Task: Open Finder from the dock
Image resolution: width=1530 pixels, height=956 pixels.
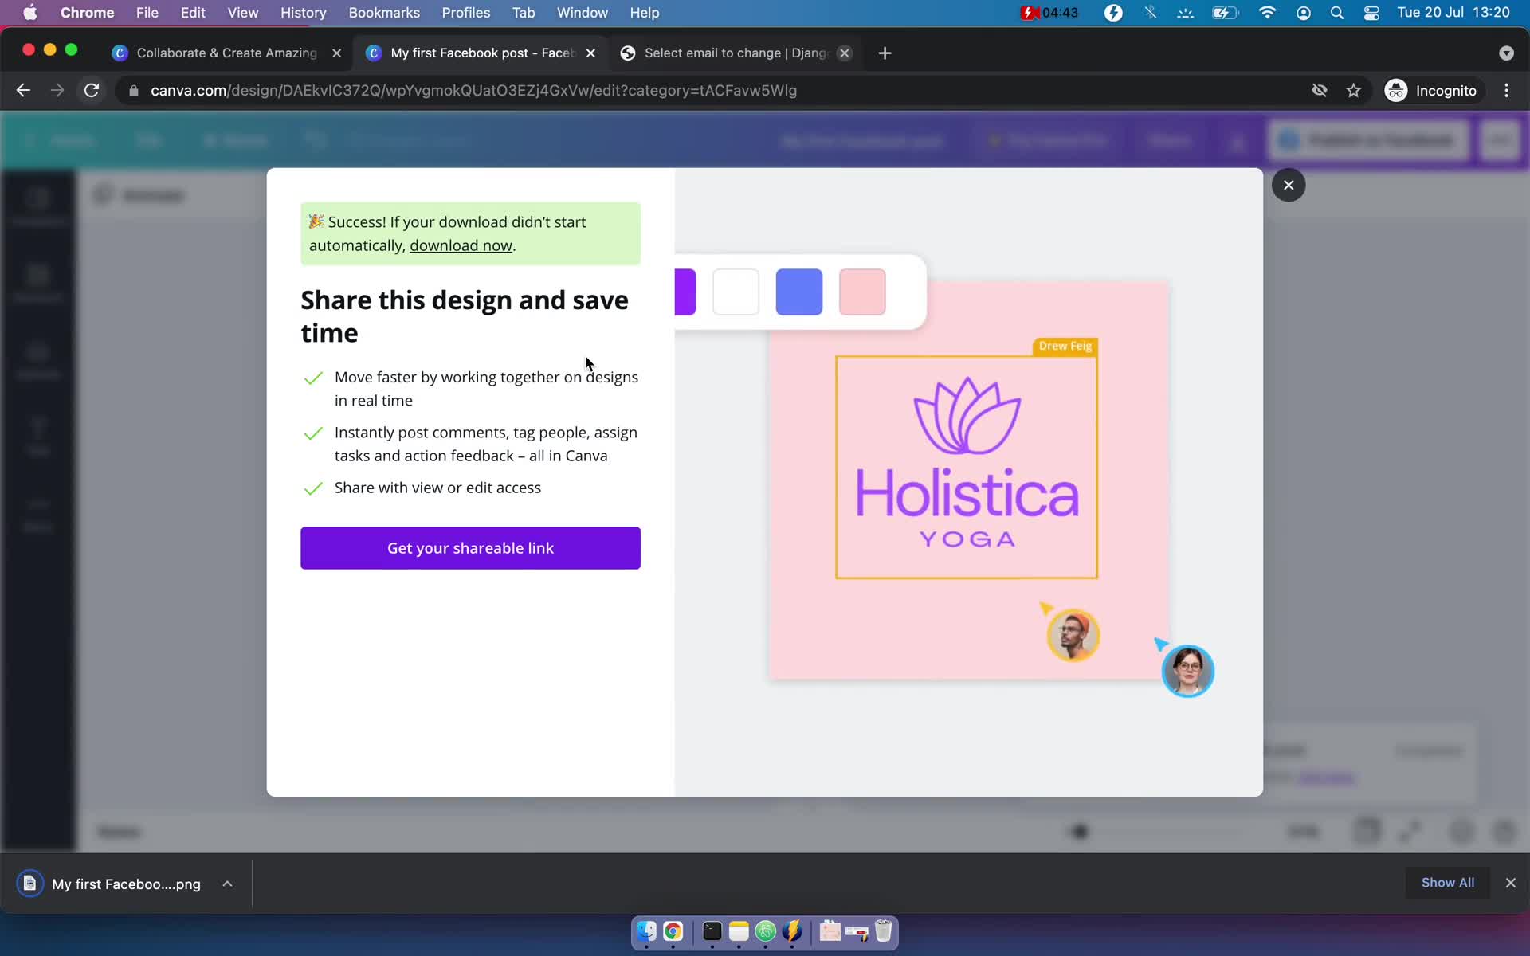Action: tap(646, 931)
